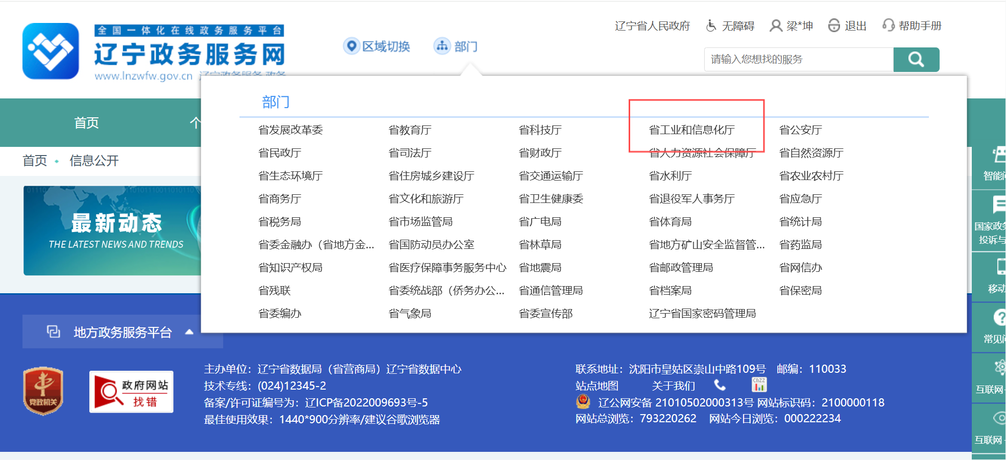Click the 党政机关 red emblem
The width and height of the screenshot is (1006, 460).
[x=43, y=391]
